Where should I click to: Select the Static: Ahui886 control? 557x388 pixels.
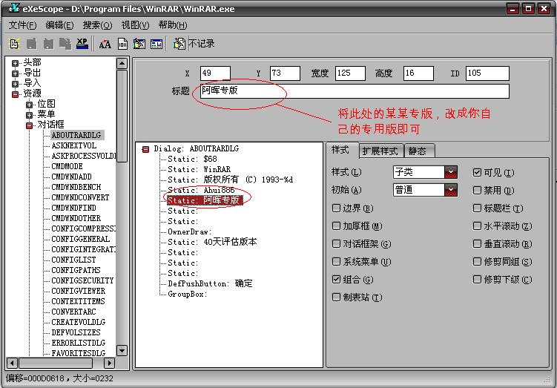click(x=201, y=190)
